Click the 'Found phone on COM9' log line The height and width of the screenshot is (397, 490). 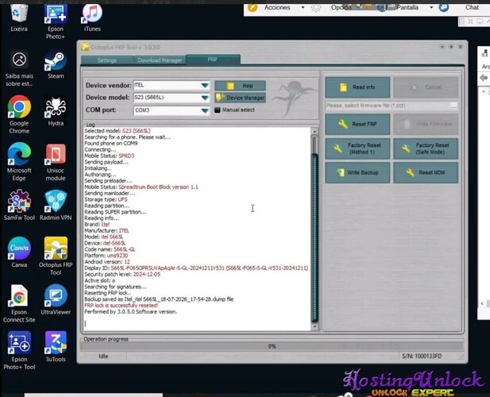point(111,144)
